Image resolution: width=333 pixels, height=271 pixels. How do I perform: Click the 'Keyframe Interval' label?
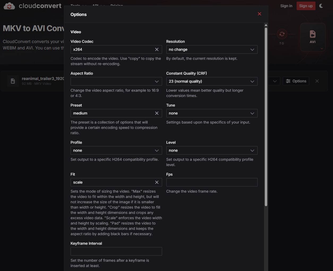click(x=86, y=243)
